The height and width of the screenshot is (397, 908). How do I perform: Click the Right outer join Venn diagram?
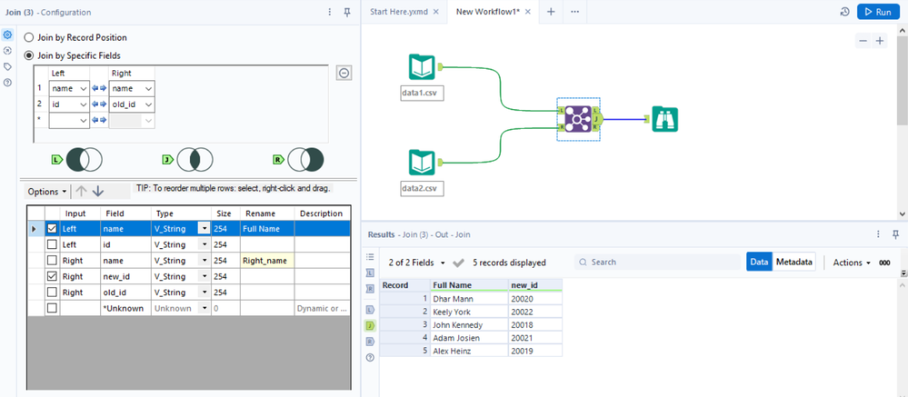305,159
